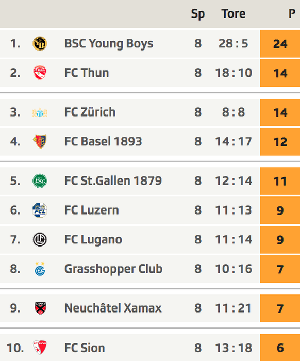Click the FC Sion crest icon
Screen dimensions: 300x361
pyautogui.click(x=40, y=348)
